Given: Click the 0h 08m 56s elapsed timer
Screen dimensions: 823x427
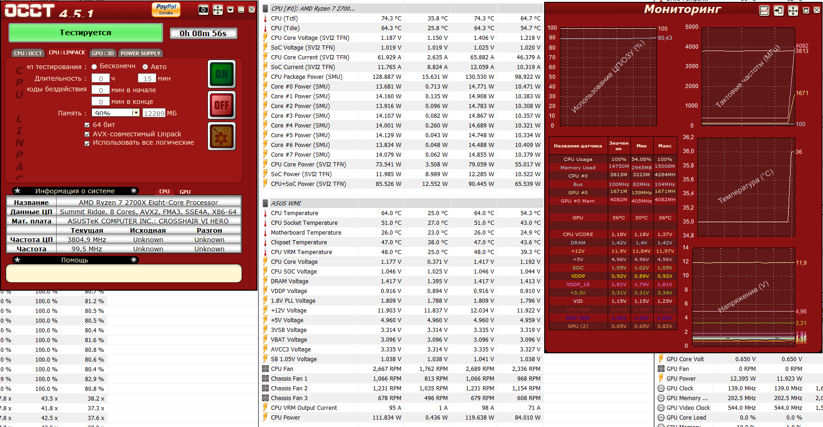Looking at the screenshot, I should pos(203,33).
